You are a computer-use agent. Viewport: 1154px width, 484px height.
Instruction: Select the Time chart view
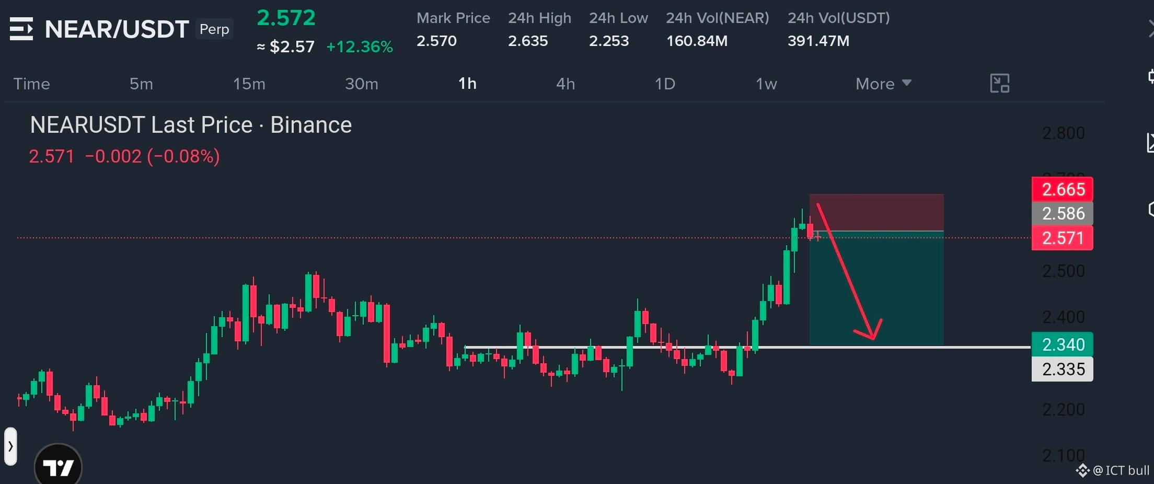(31, 84)
